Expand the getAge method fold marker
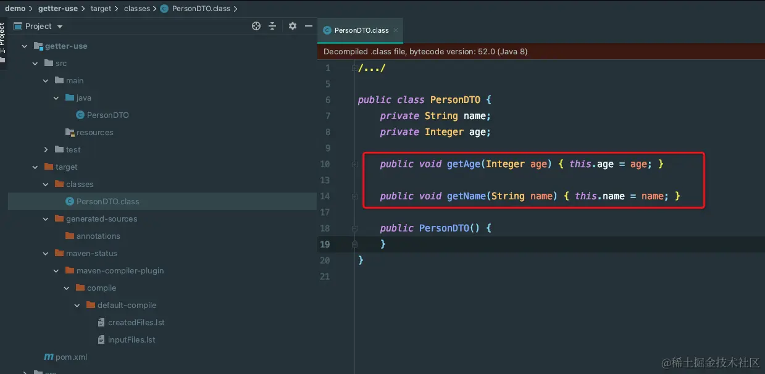This screenshot has height=374, width=765. click(354, 164)
